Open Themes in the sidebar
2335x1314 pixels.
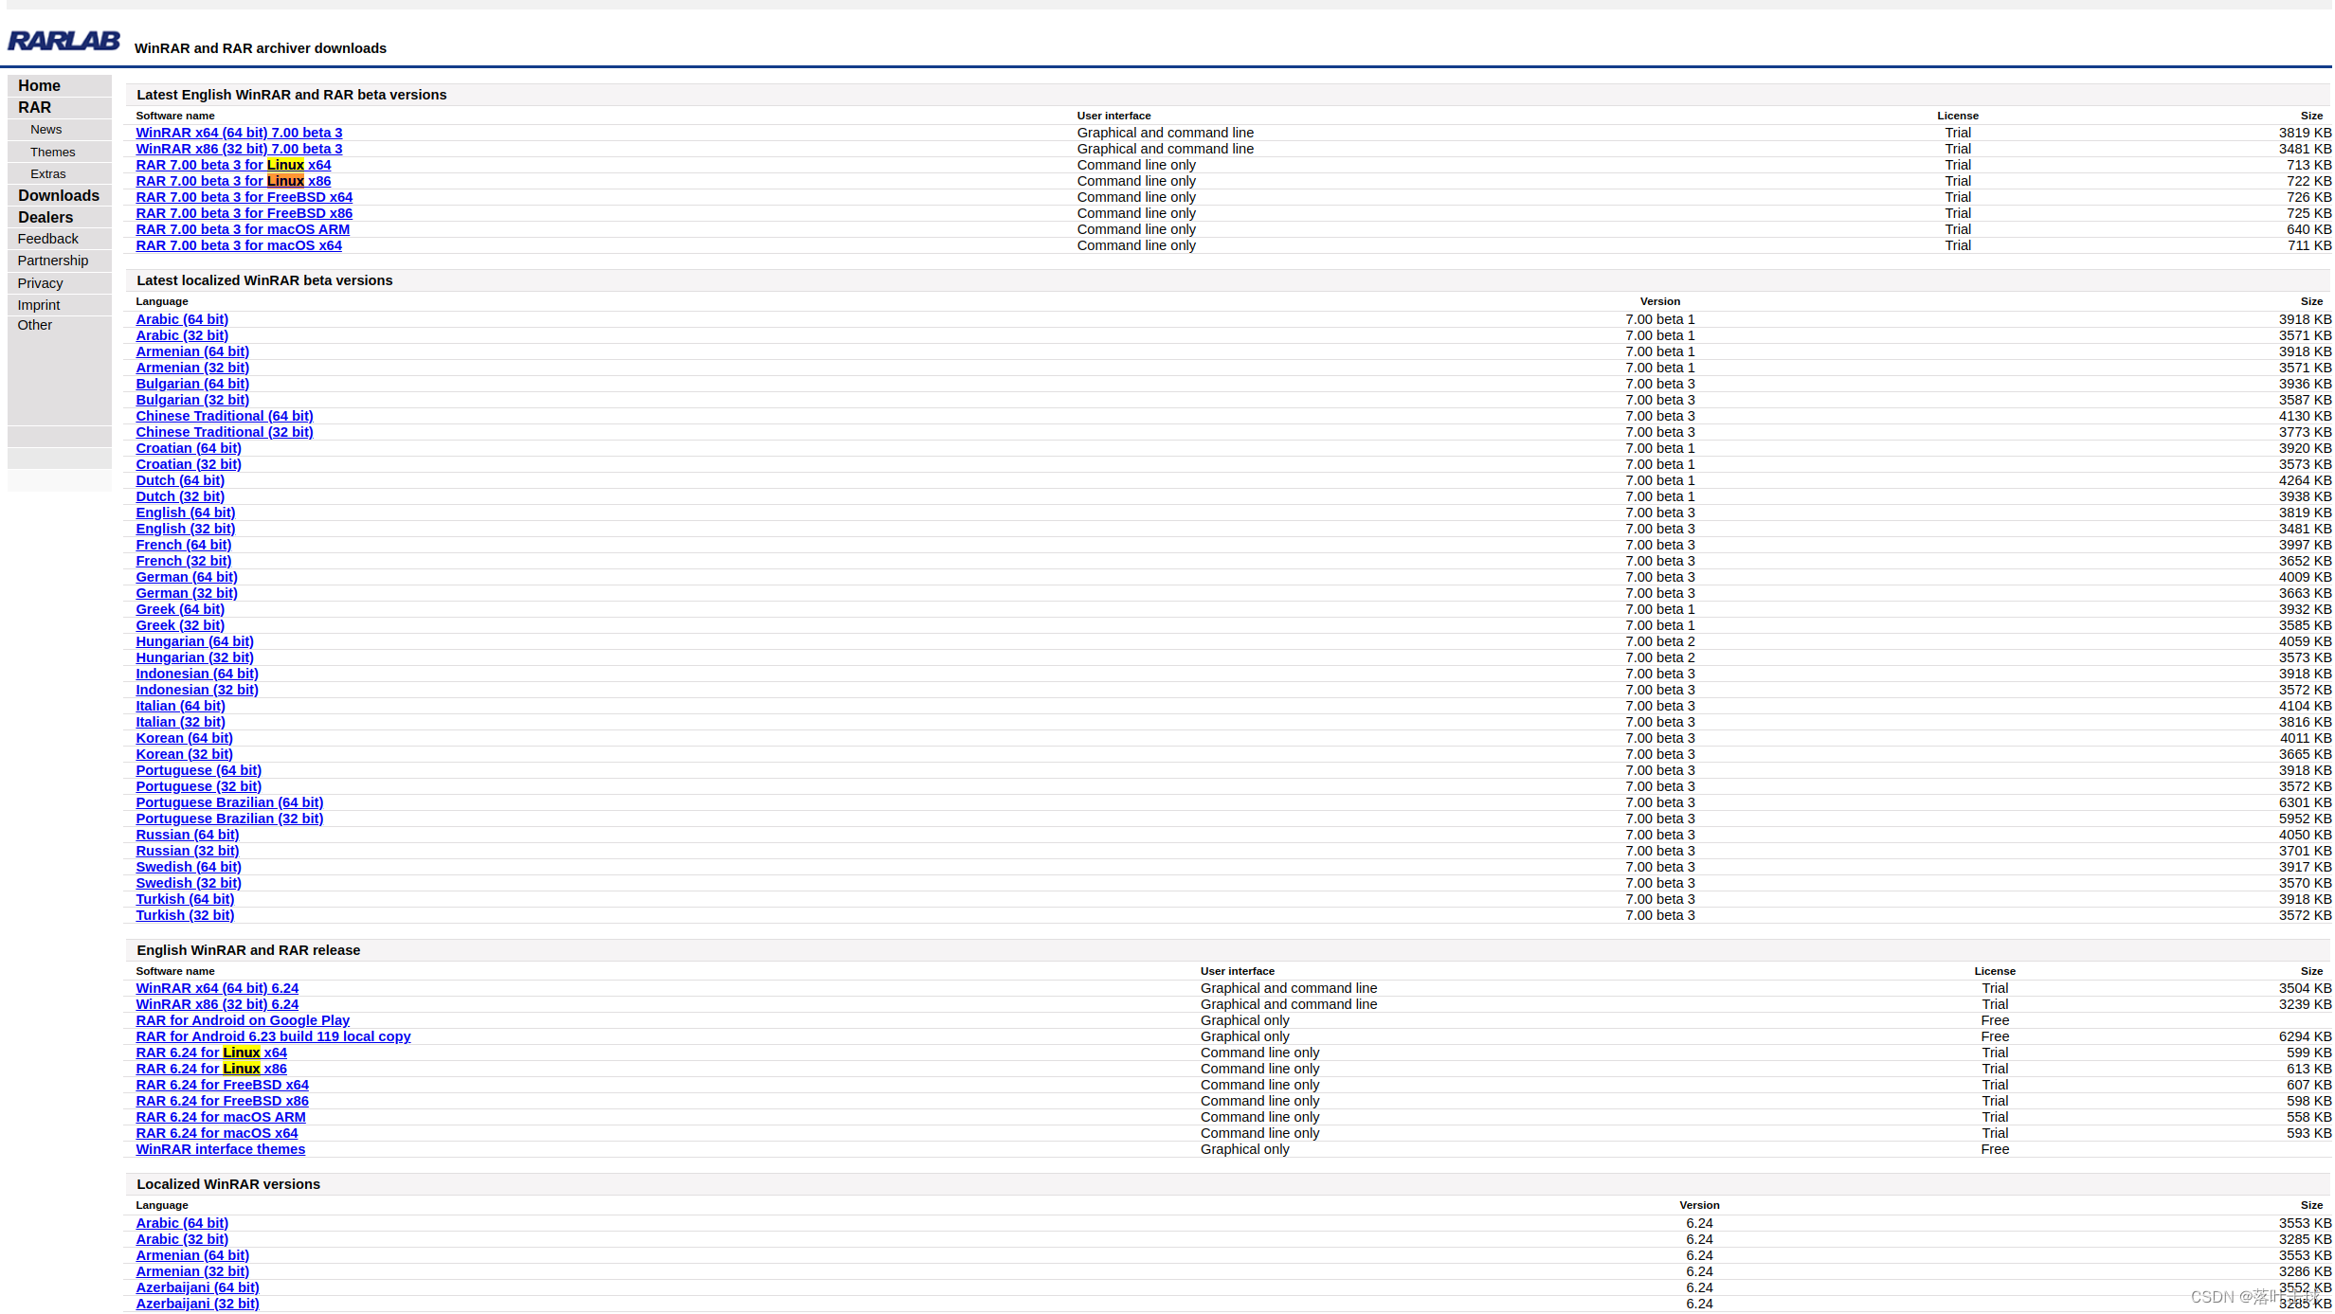(x=52, y=152)
